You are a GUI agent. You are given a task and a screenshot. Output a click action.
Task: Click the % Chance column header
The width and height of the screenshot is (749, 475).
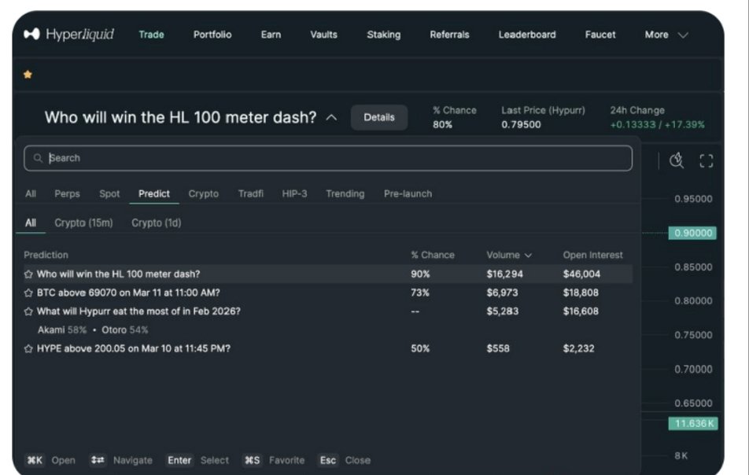pos(433,255)
